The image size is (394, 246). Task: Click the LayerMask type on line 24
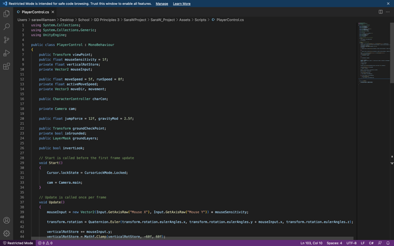[62, 138]
